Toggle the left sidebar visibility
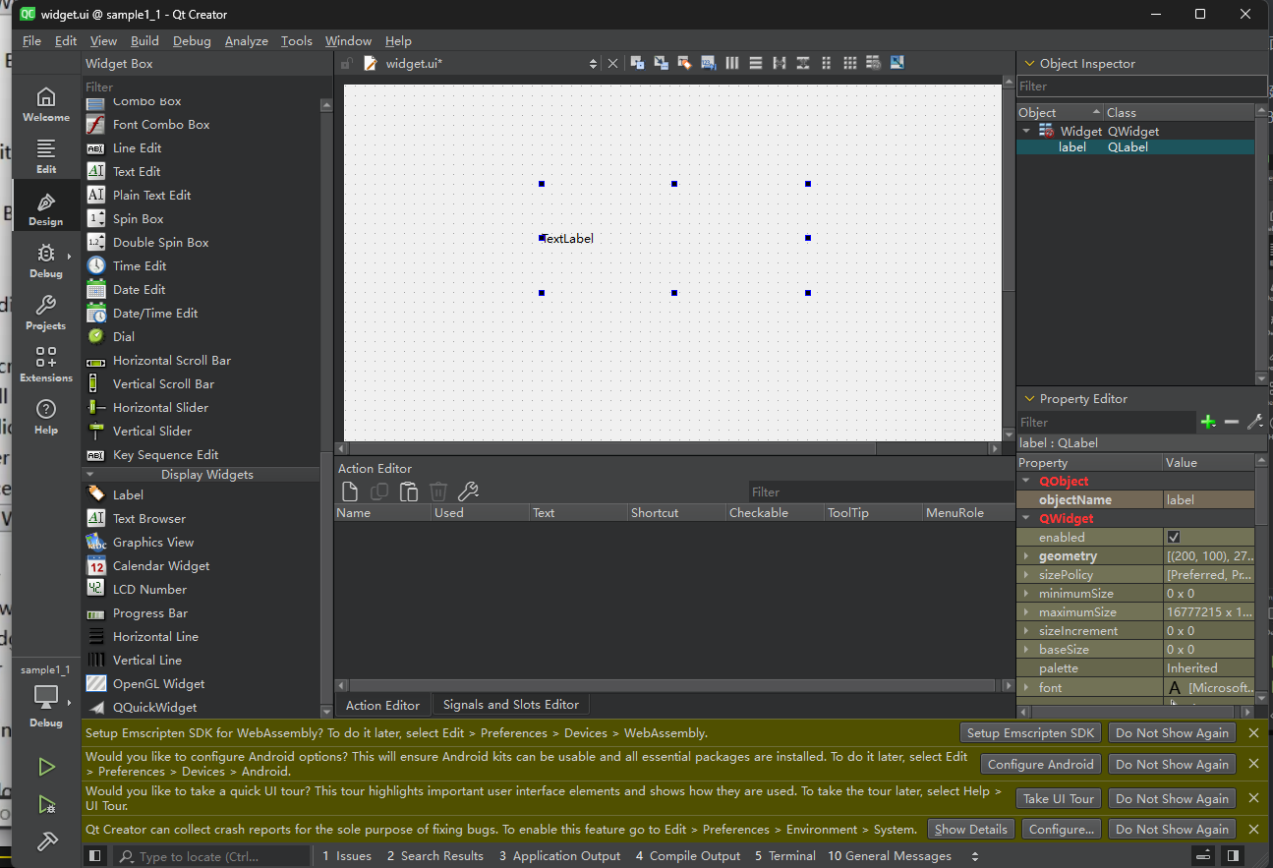This screenshot has width=1273, height=868. pyautogui.click(x=95, y=856)
